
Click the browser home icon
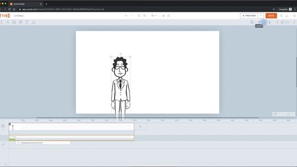[x=14, y=9]
